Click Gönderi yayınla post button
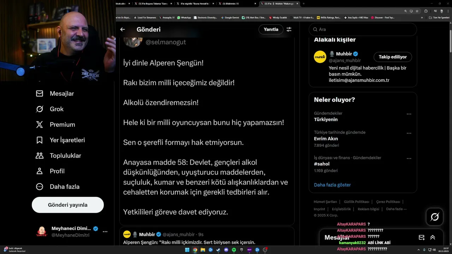The width and height of the screenshot is (452, 254). pyautogui.click(x=68, y=205)
